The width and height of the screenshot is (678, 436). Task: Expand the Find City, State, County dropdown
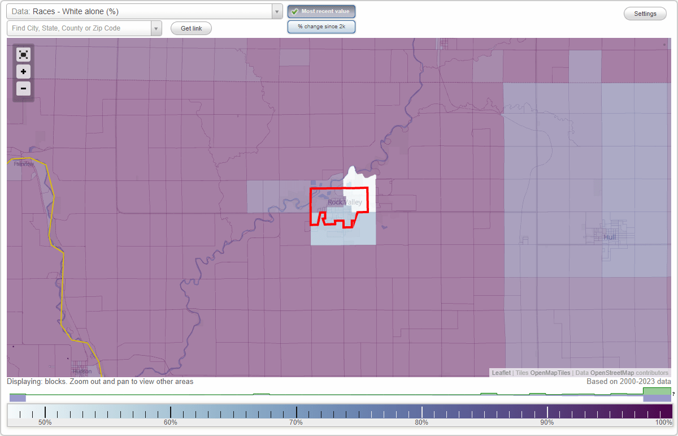click(x=157, y=27)
